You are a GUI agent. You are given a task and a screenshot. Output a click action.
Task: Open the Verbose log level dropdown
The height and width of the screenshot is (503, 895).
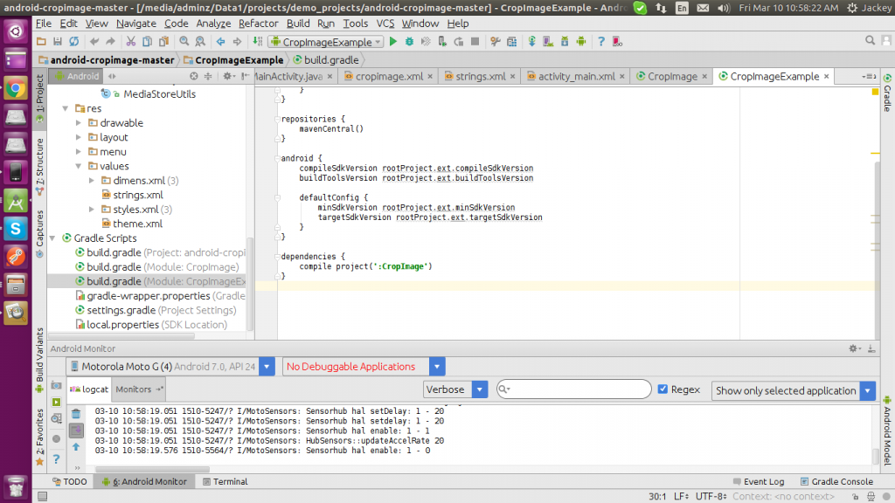click(x=456, y=389)
